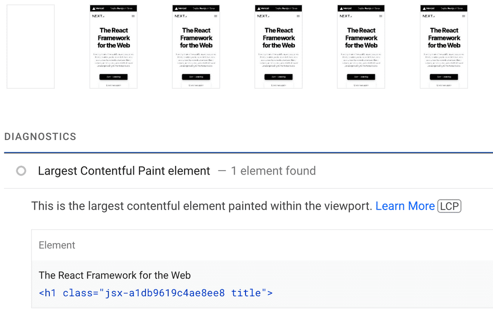
Task: Click the DIAGNOSTICS heading label
Action: coord(40,137)
